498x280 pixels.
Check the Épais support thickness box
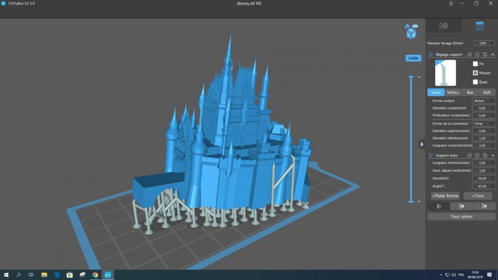coord(475,82)
